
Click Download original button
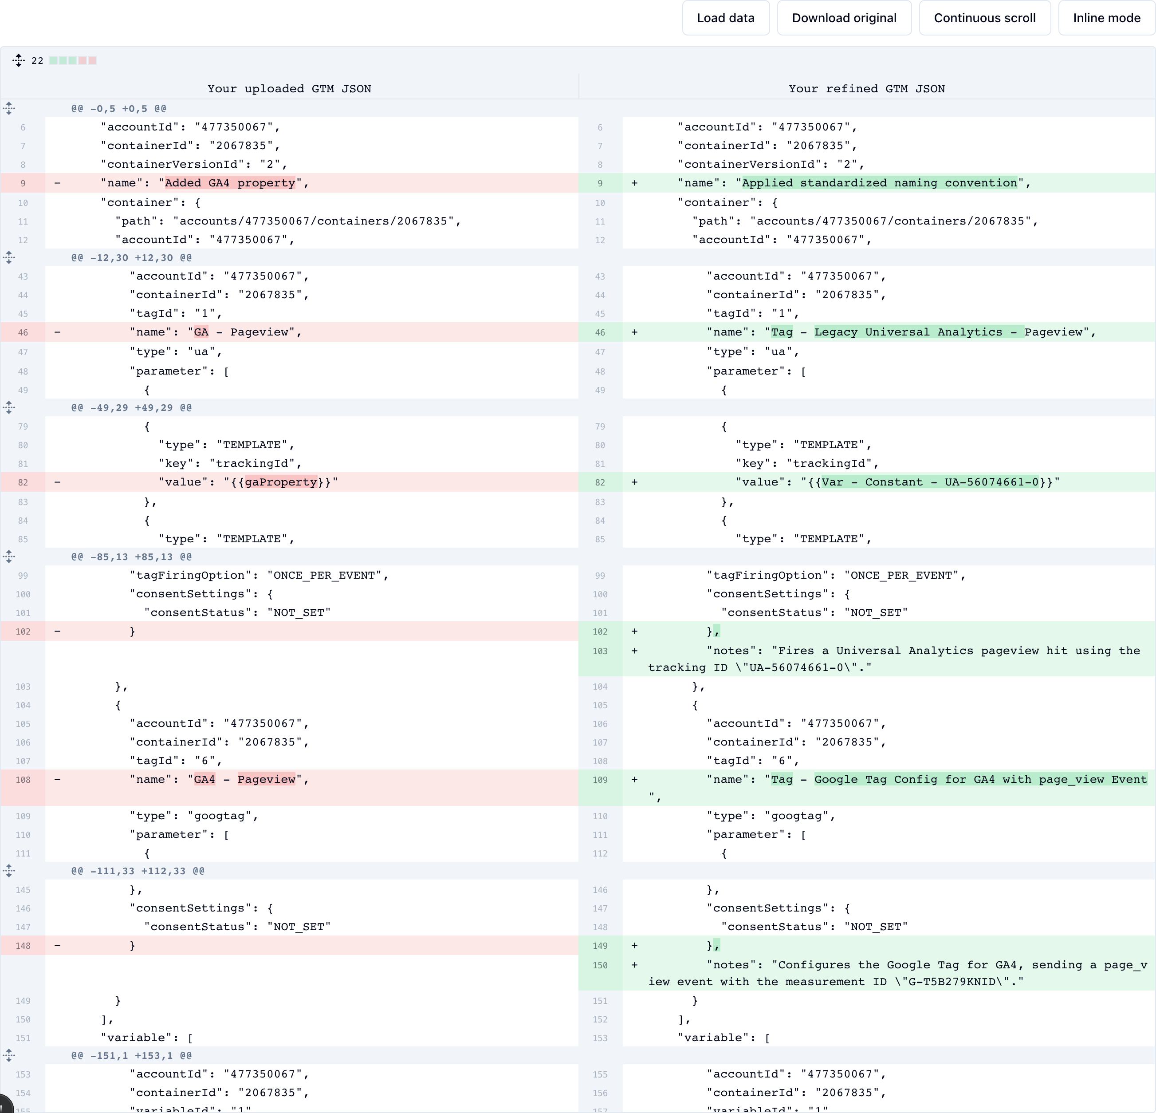pyautogui.click(x=844, y=18)
